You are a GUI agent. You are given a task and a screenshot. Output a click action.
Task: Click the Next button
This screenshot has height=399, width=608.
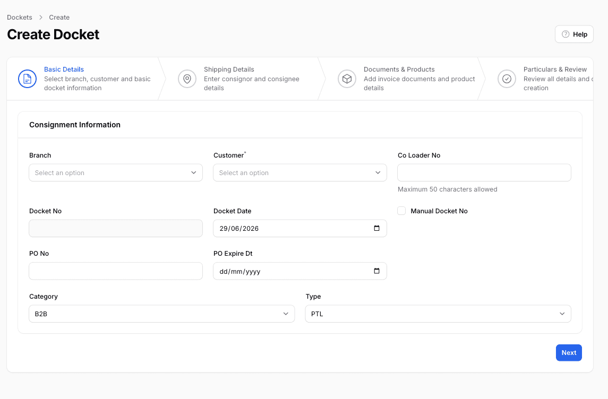(x=569, y=352)
